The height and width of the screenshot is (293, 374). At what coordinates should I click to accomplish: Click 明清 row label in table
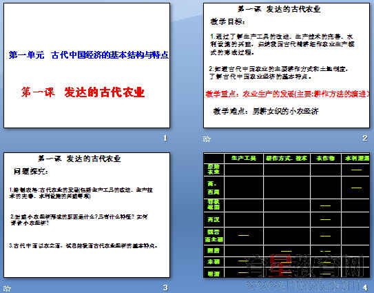pyautogui.click(x=214, y=274)
